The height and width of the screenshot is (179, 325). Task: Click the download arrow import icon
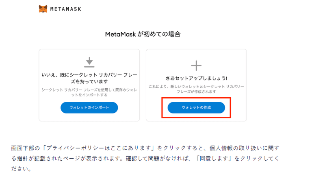click(x=89, y=62)
